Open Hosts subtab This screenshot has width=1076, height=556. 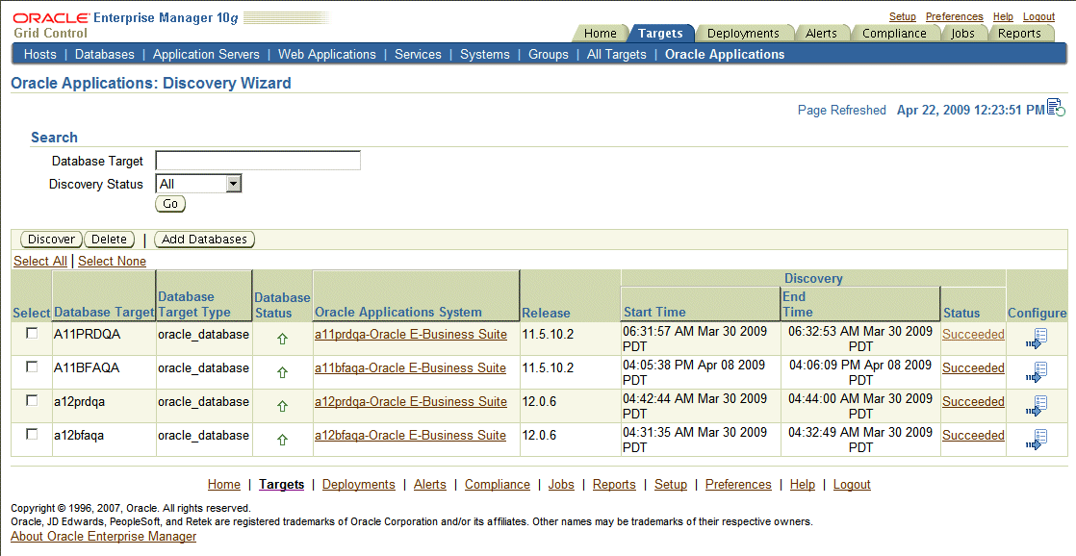(x=39, y=54)
